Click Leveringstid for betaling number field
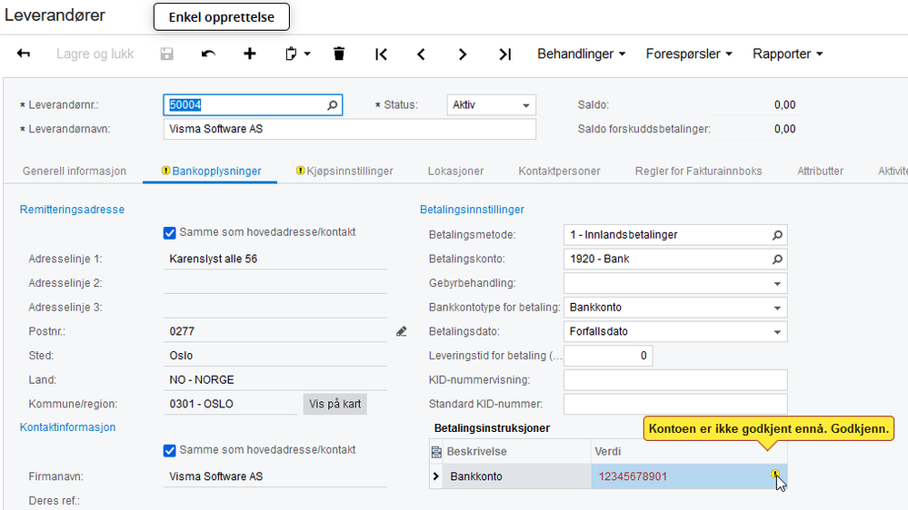Viewport: 908px width, 510px height. point(608,356)
